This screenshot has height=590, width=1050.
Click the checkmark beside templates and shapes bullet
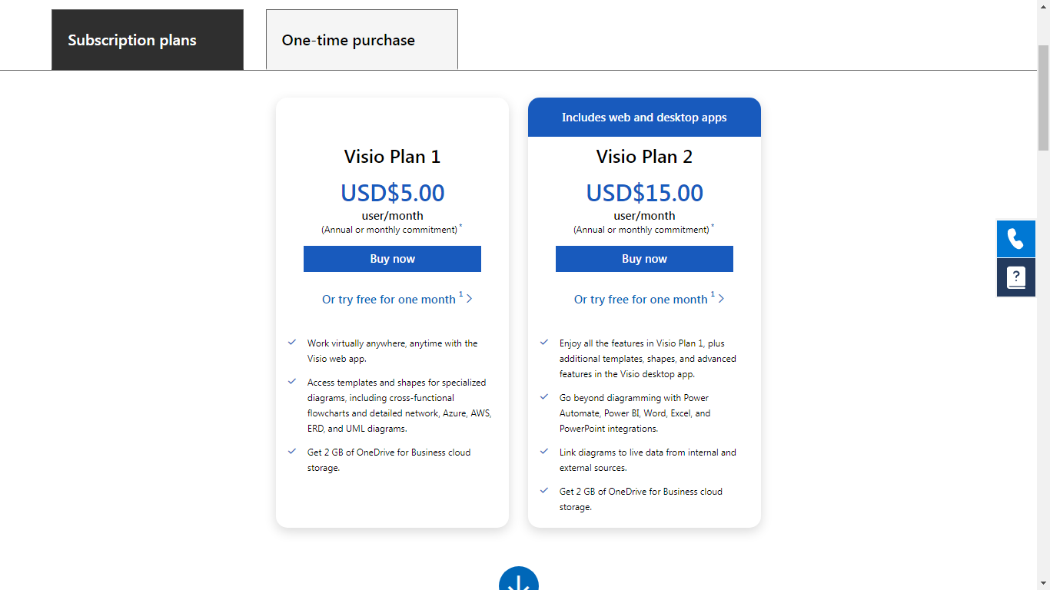[292, 382]
